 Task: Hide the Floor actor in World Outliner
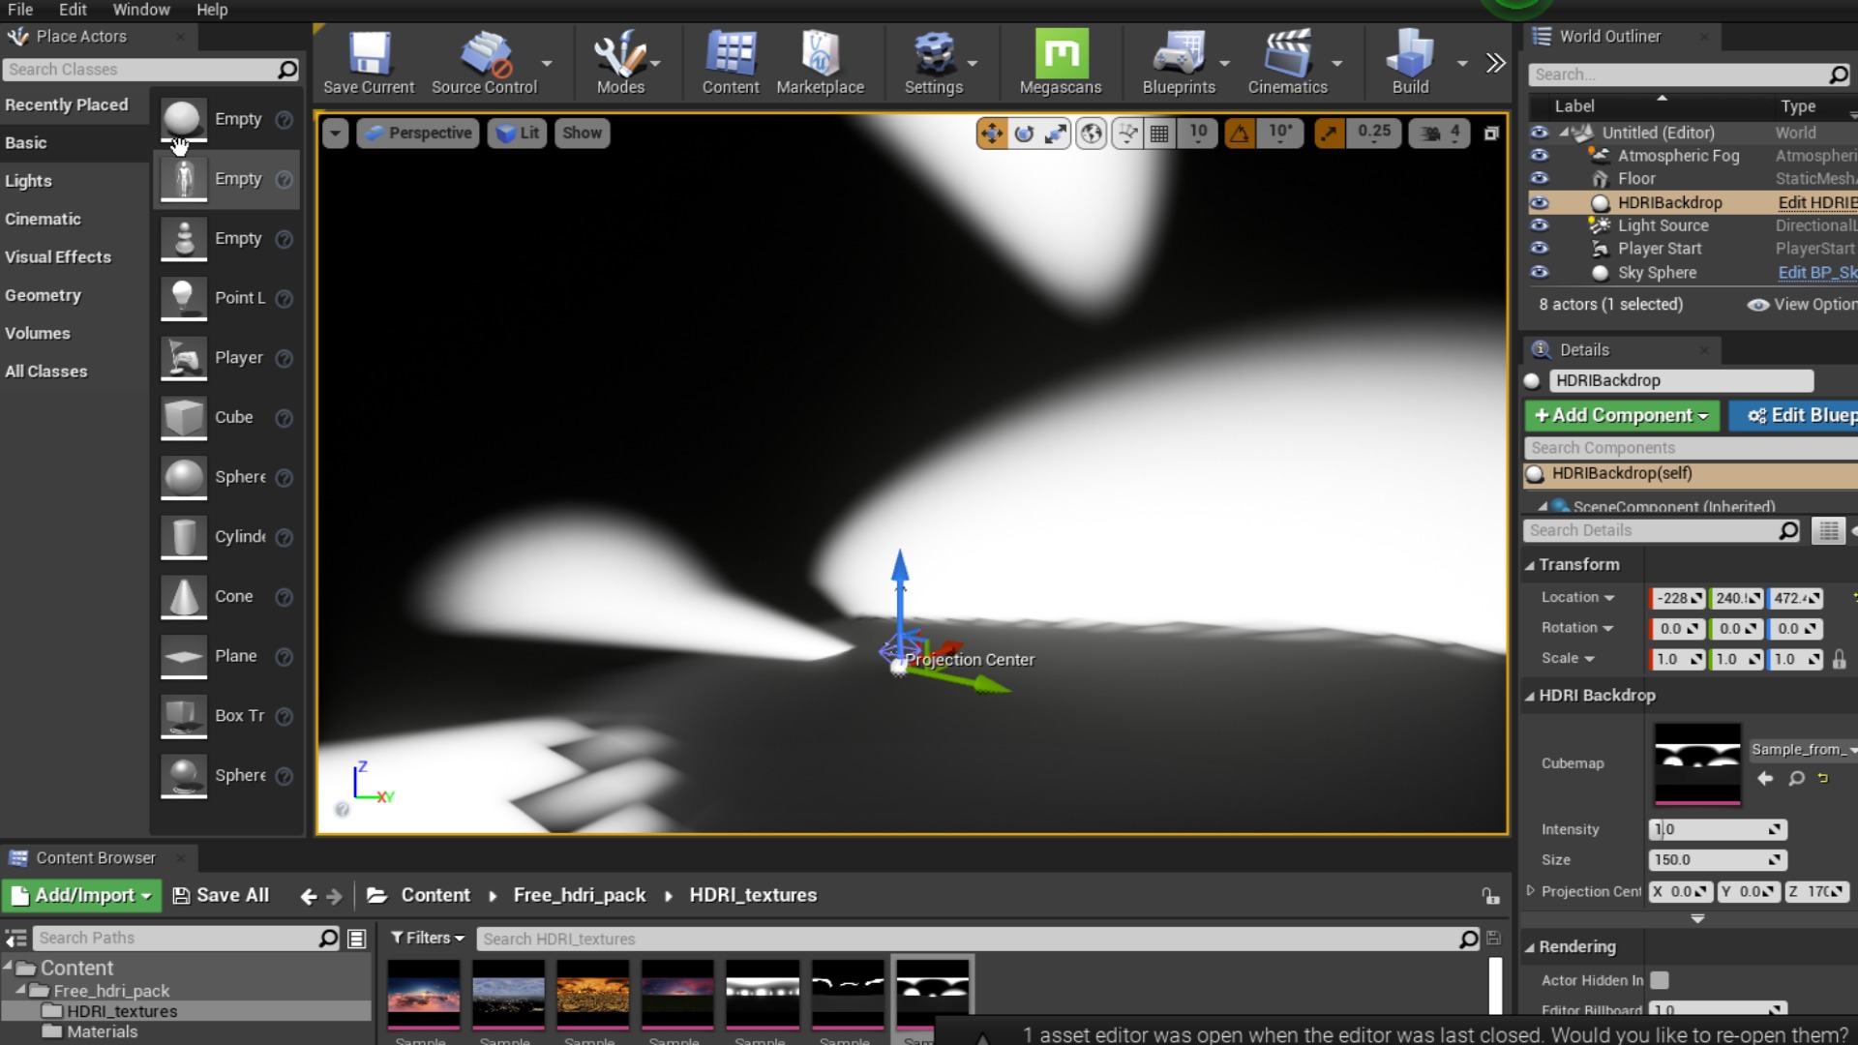[x=1539, y=178]
